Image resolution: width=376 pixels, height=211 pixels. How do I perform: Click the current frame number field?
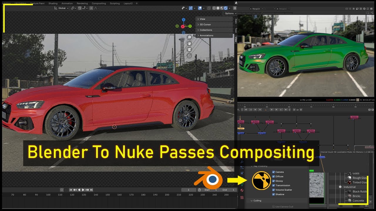click(189, 190)
